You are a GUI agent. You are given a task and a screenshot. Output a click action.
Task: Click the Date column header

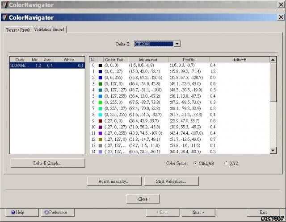point(20,59)
